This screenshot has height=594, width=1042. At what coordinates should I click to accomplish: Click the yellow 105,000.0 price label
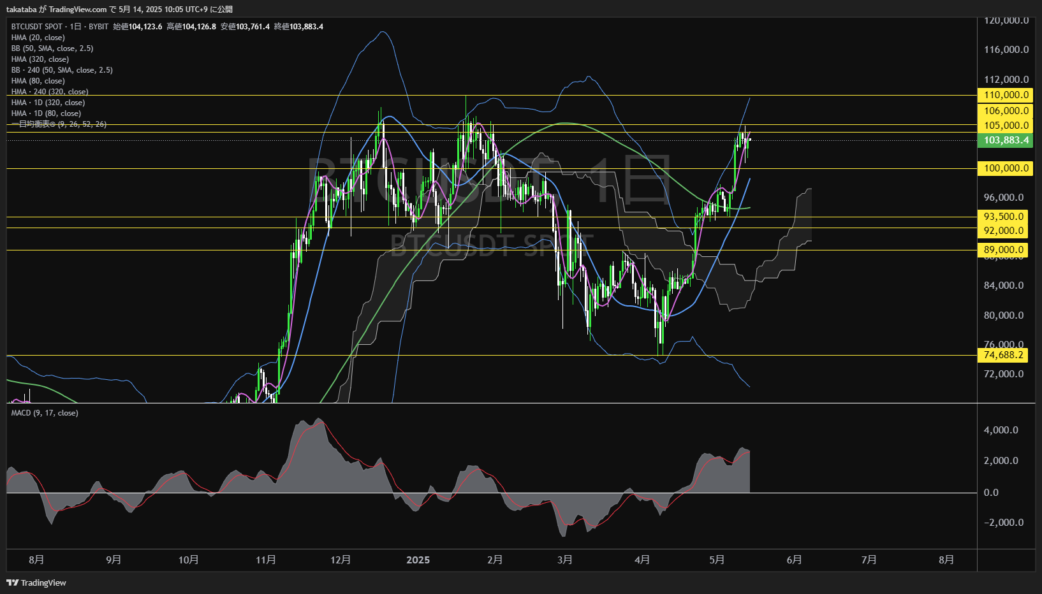[1005, 126]
